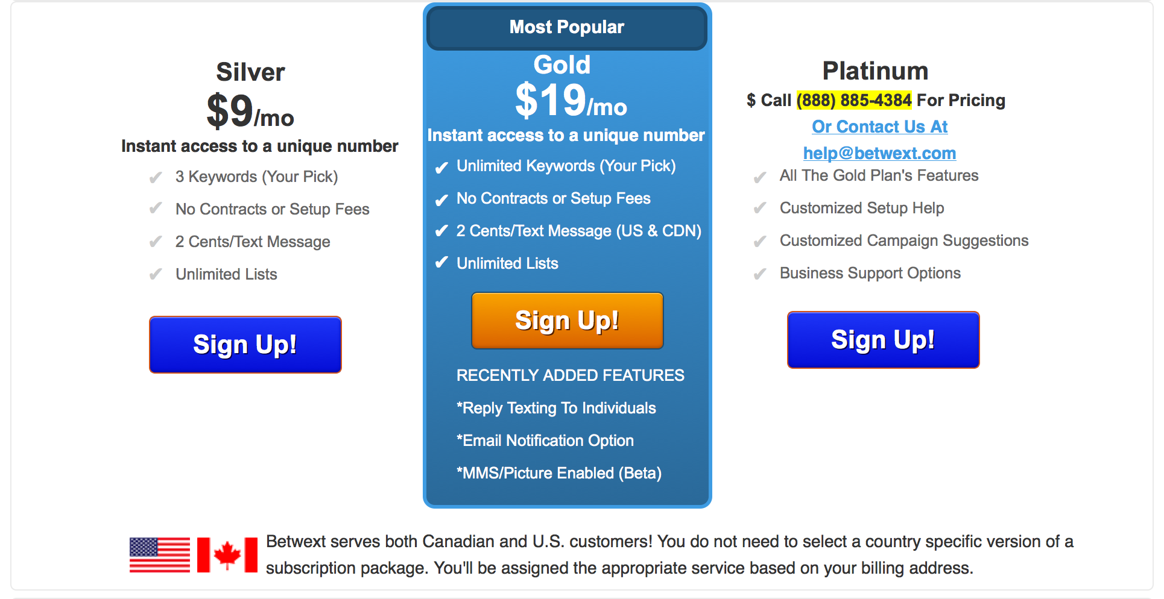Click checkmark beside Silver Unlimited Lists
1164x599 pixels.
[156, 275]
